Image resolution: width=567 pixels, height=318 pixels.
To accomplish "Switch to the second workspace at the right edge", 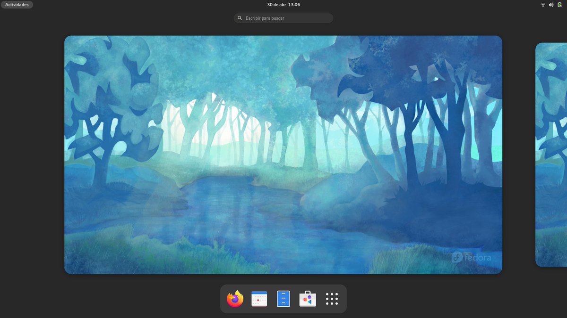I will (551, 155).
